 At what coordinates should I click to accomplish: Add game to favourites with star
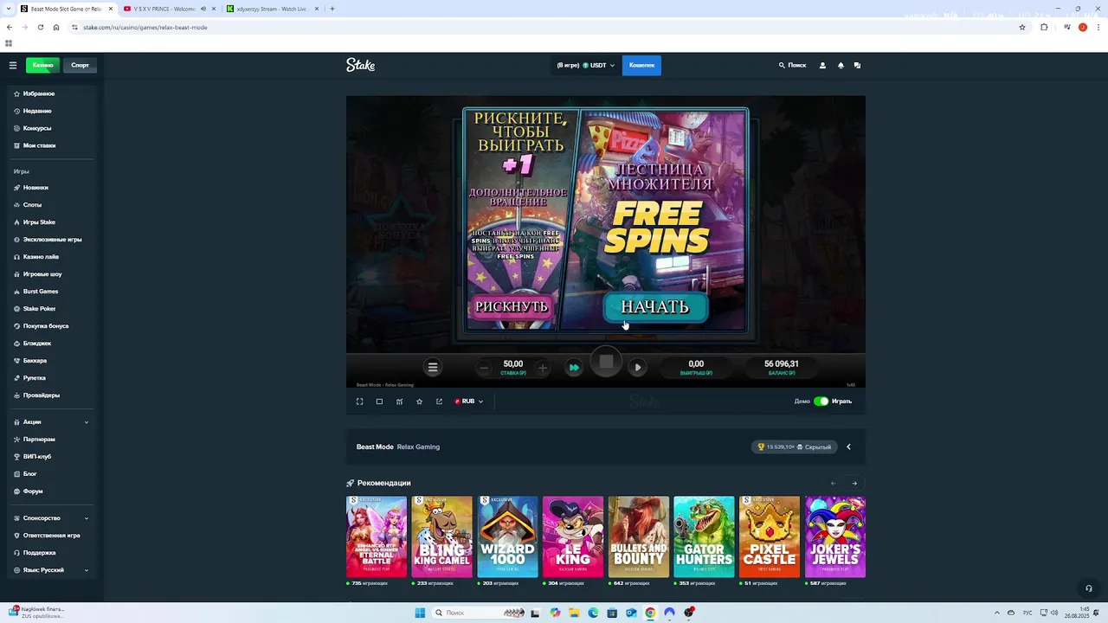(x=419, y=401)
